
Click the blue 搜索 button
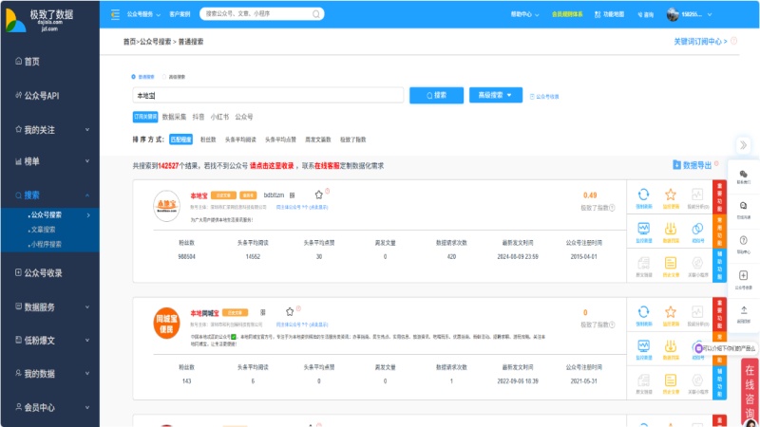click(436, 96)
